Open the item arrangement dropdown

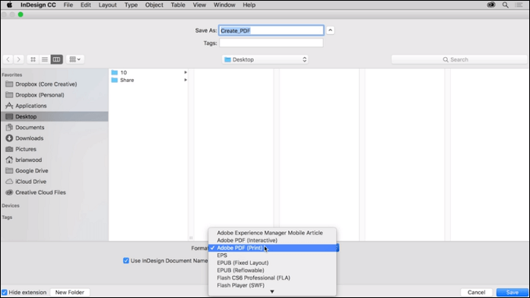click(x=75, y=59)
